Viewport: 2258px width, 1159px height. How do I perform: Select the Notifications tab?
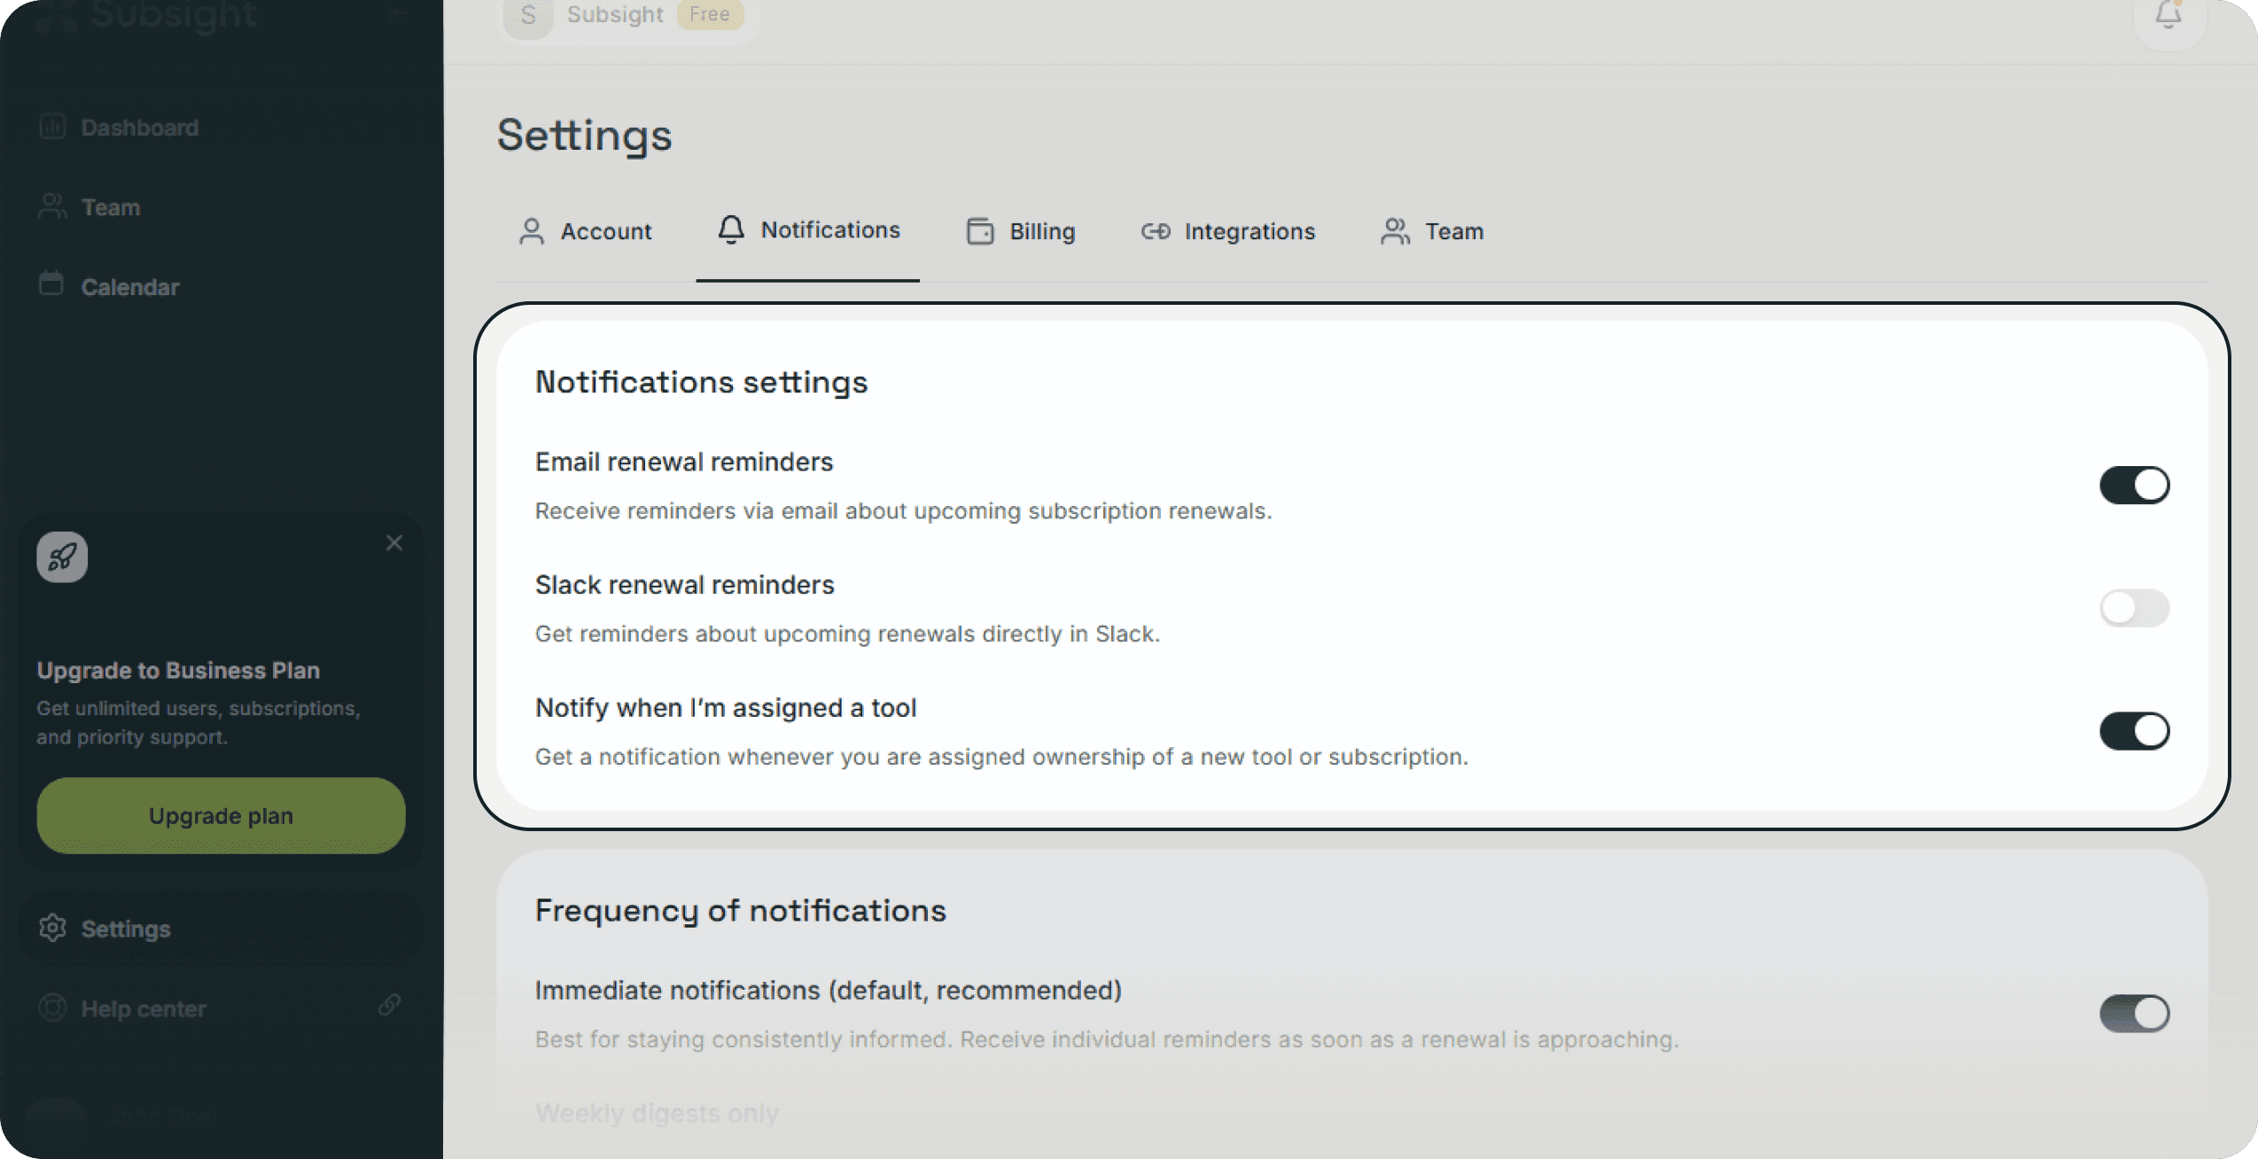point(808,230)
